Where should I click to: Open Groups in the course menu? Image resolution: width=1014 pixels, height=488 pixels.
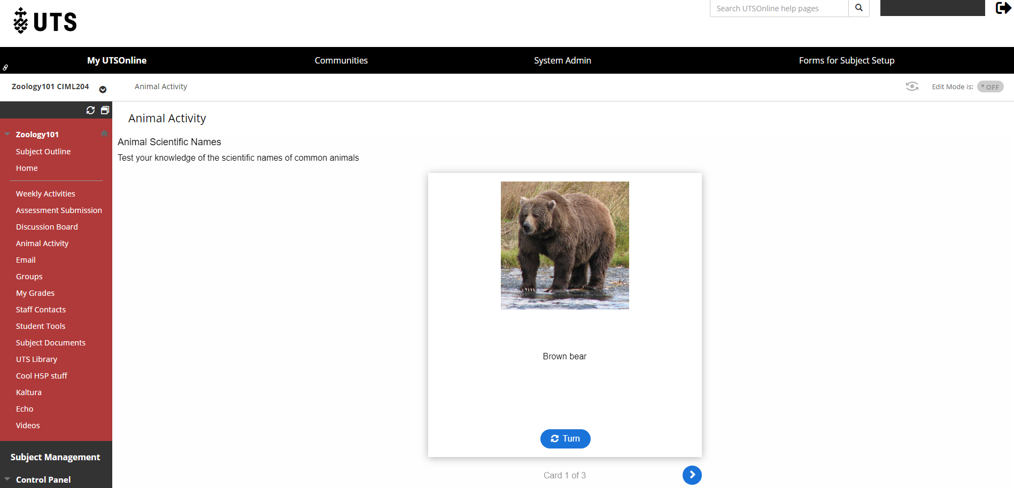click(x=29, y=277)
